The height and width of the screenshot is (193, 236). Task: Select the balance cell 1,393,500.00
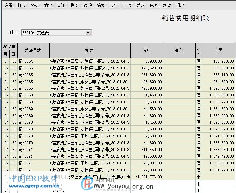[x=218, y=88]
